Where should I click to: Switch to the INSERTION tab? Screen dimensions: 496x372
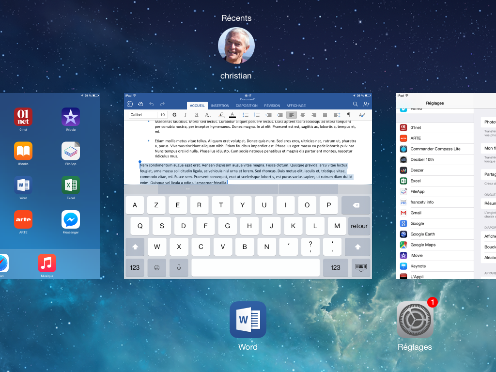[x=220, y=106]
